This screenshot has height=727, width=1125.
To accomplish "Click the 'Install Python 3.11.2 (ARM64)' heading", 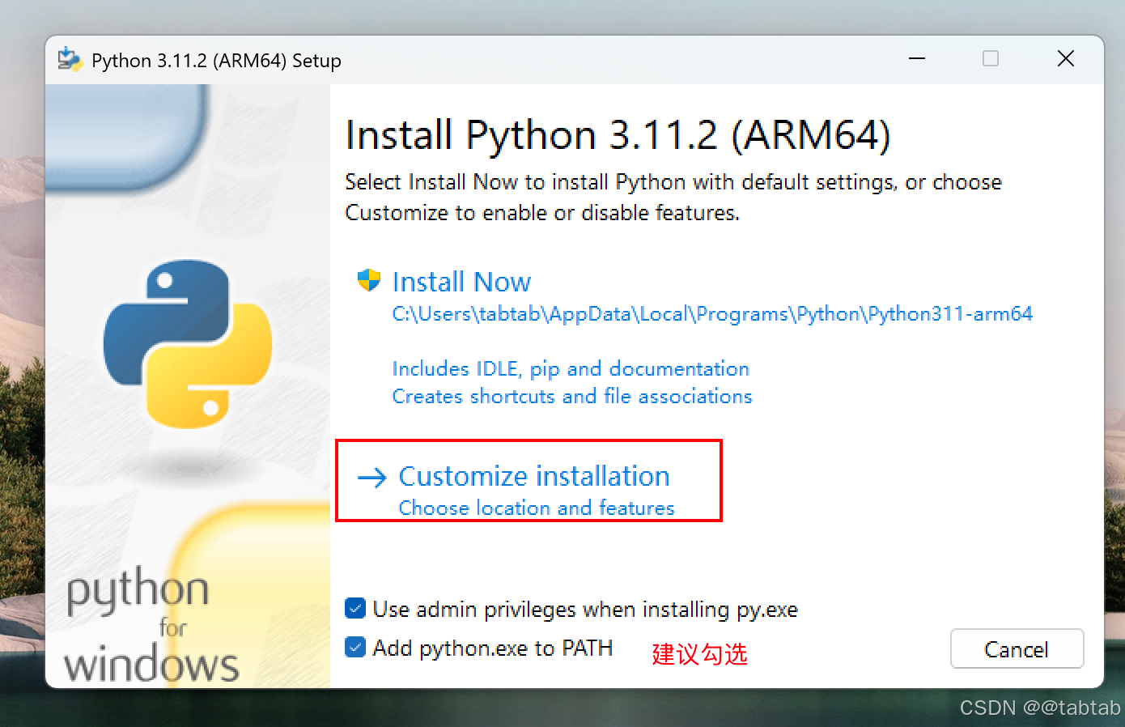I will pos(618,134).
